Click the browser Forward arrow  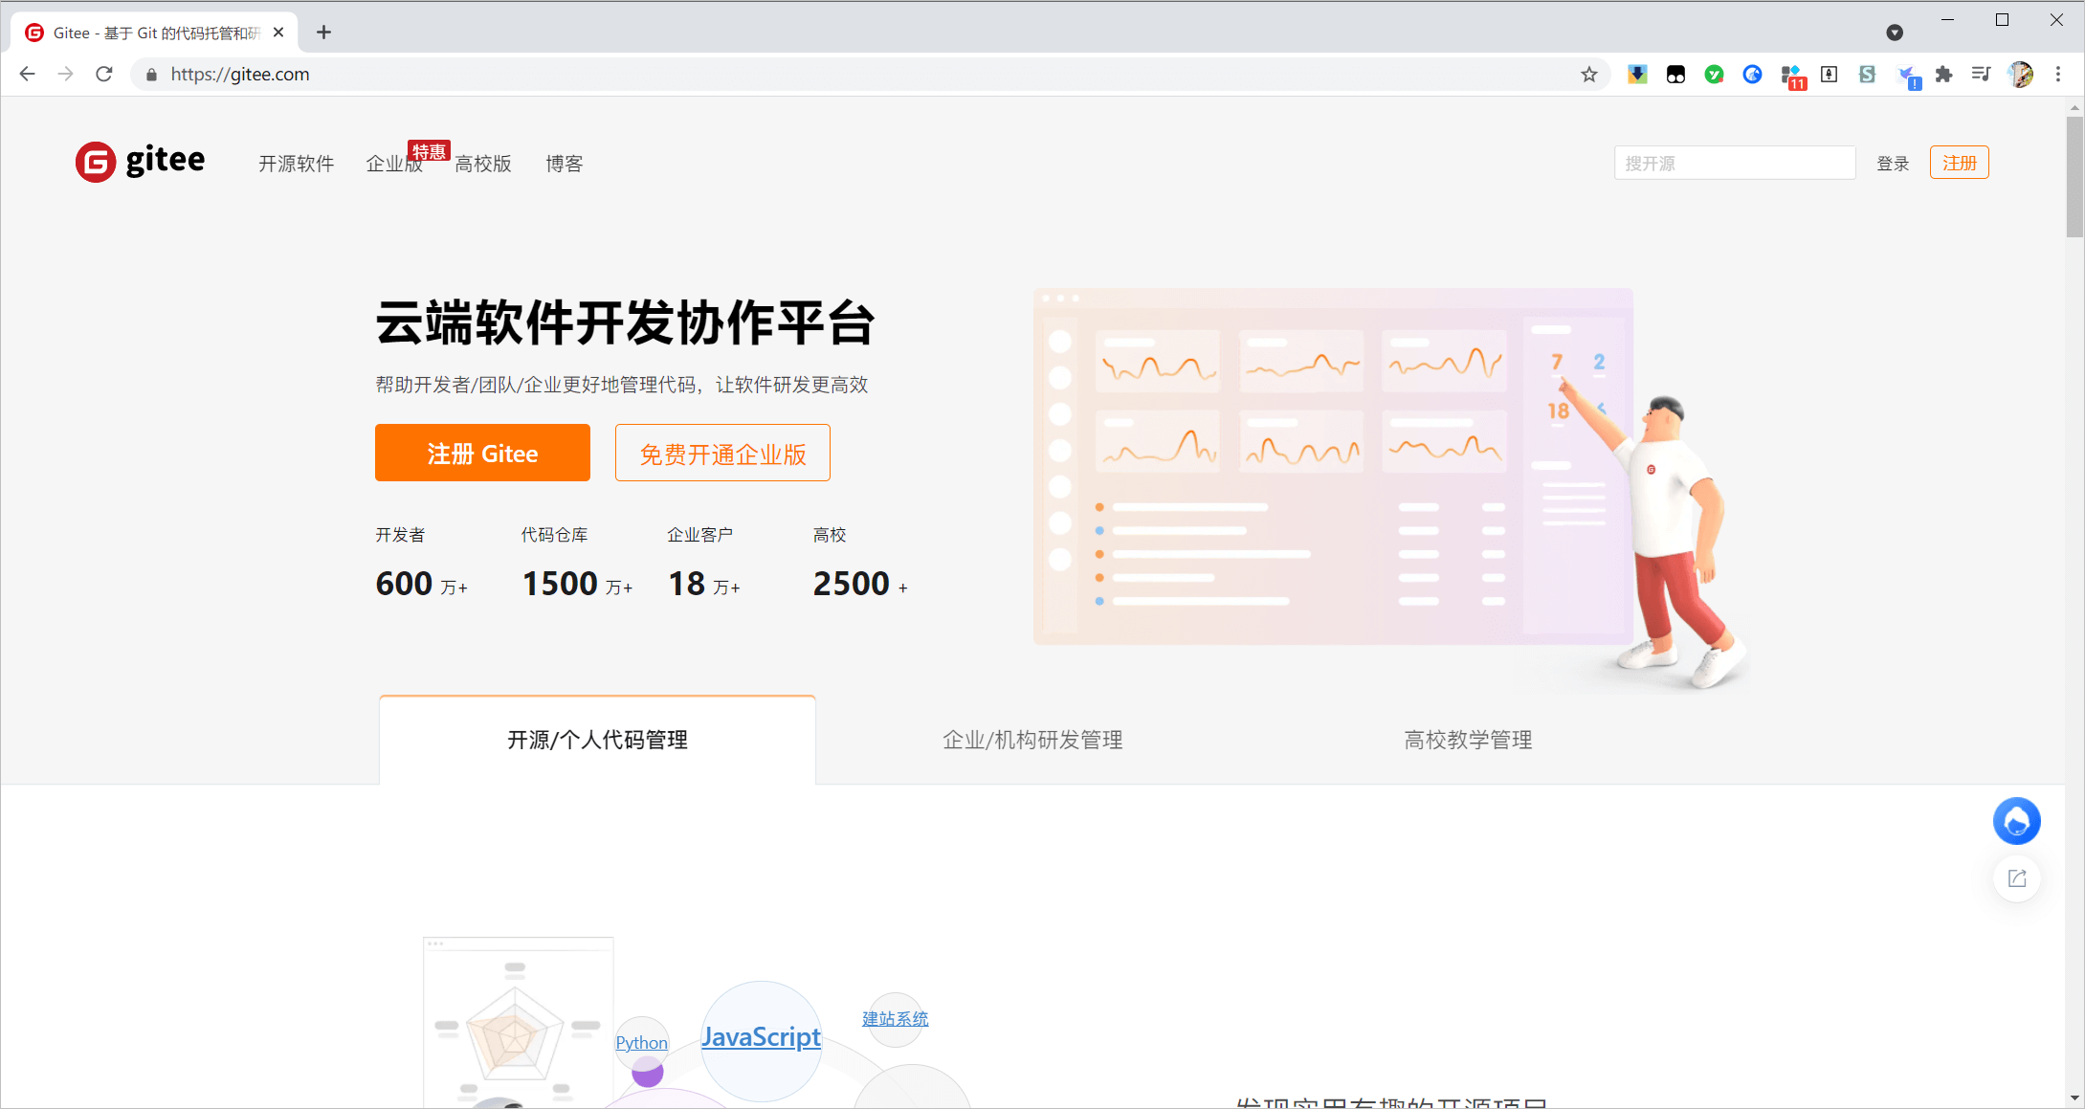65,75
